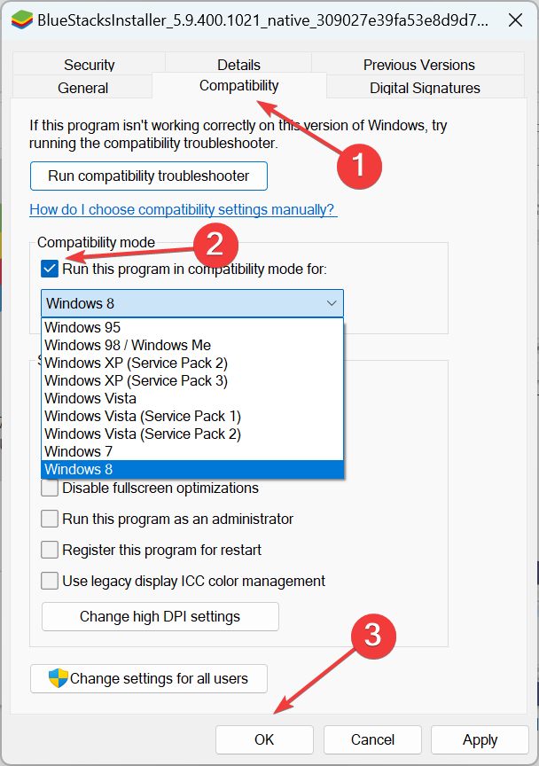Apply the compatibility changes
The height and width of the screenshot is (766, 539).
[x=479, y=739]
